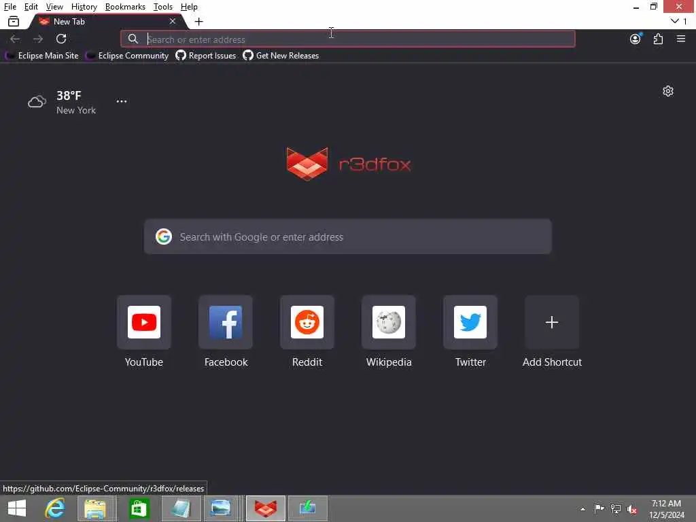This screenshot has width=696, height=522.
Task: Open Action Center flag icon
Action: [599, 508]
